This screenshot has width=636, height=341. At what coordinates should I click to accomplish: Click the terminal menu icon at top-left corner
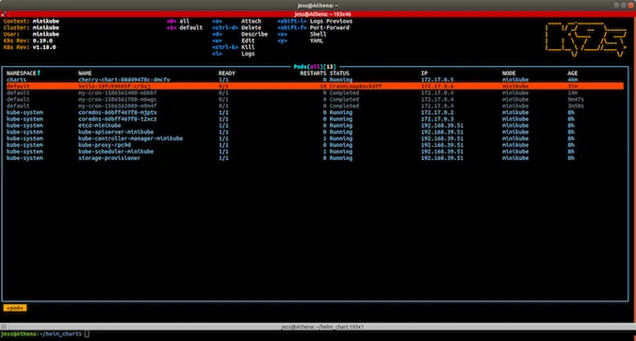(x=3, y=14)
